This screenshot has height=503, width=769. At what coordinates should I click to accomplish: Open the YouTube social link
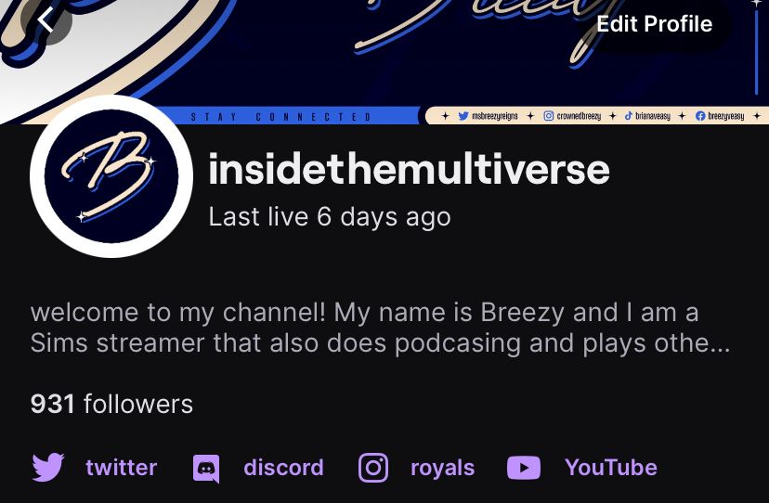point(610,467)
